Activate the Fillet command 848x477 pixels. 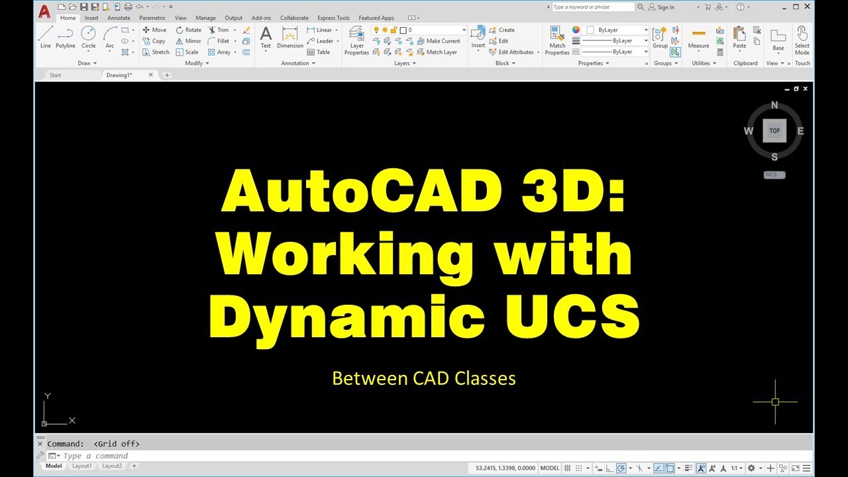218,41
